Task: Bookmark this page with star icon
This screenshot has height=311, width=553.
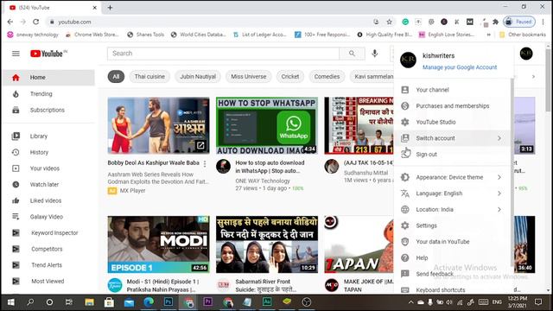Action: (390, 22)
